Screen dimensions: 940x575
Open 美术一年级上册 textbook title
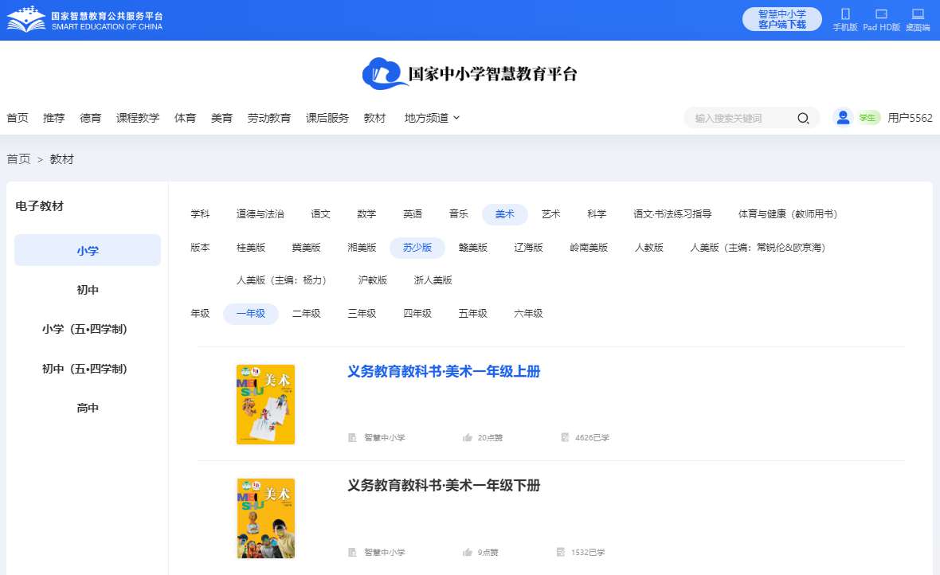[x=444, y=372]
